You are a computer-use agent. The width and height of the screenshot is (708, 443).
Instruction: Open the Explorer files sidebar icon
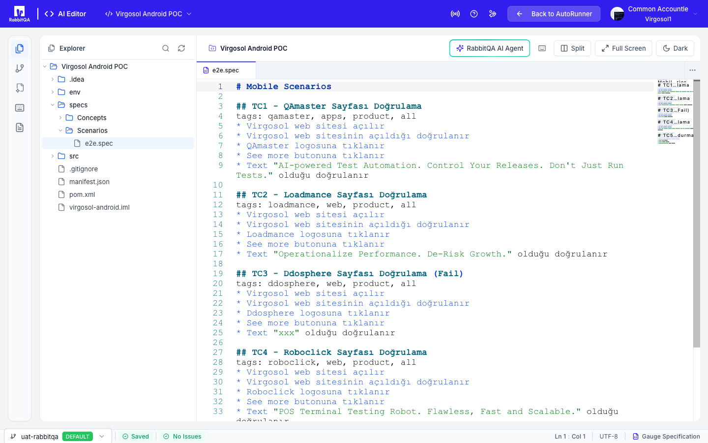coord(20,49)
